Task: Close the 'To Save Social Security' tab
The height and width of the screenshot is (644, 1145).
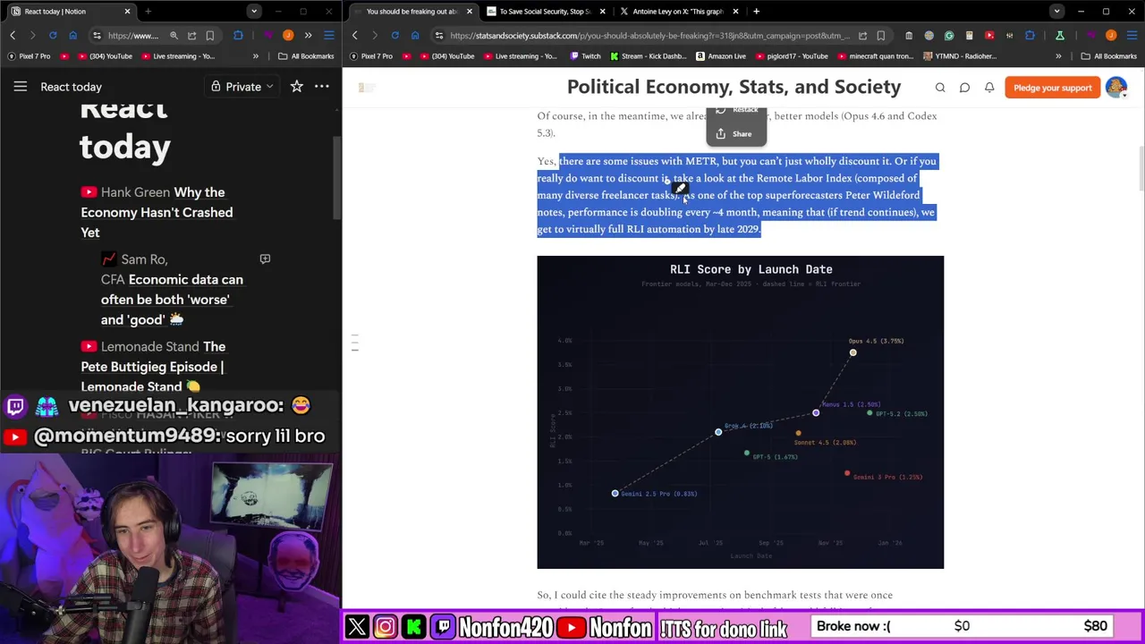Action: click(x=602, y=12)
